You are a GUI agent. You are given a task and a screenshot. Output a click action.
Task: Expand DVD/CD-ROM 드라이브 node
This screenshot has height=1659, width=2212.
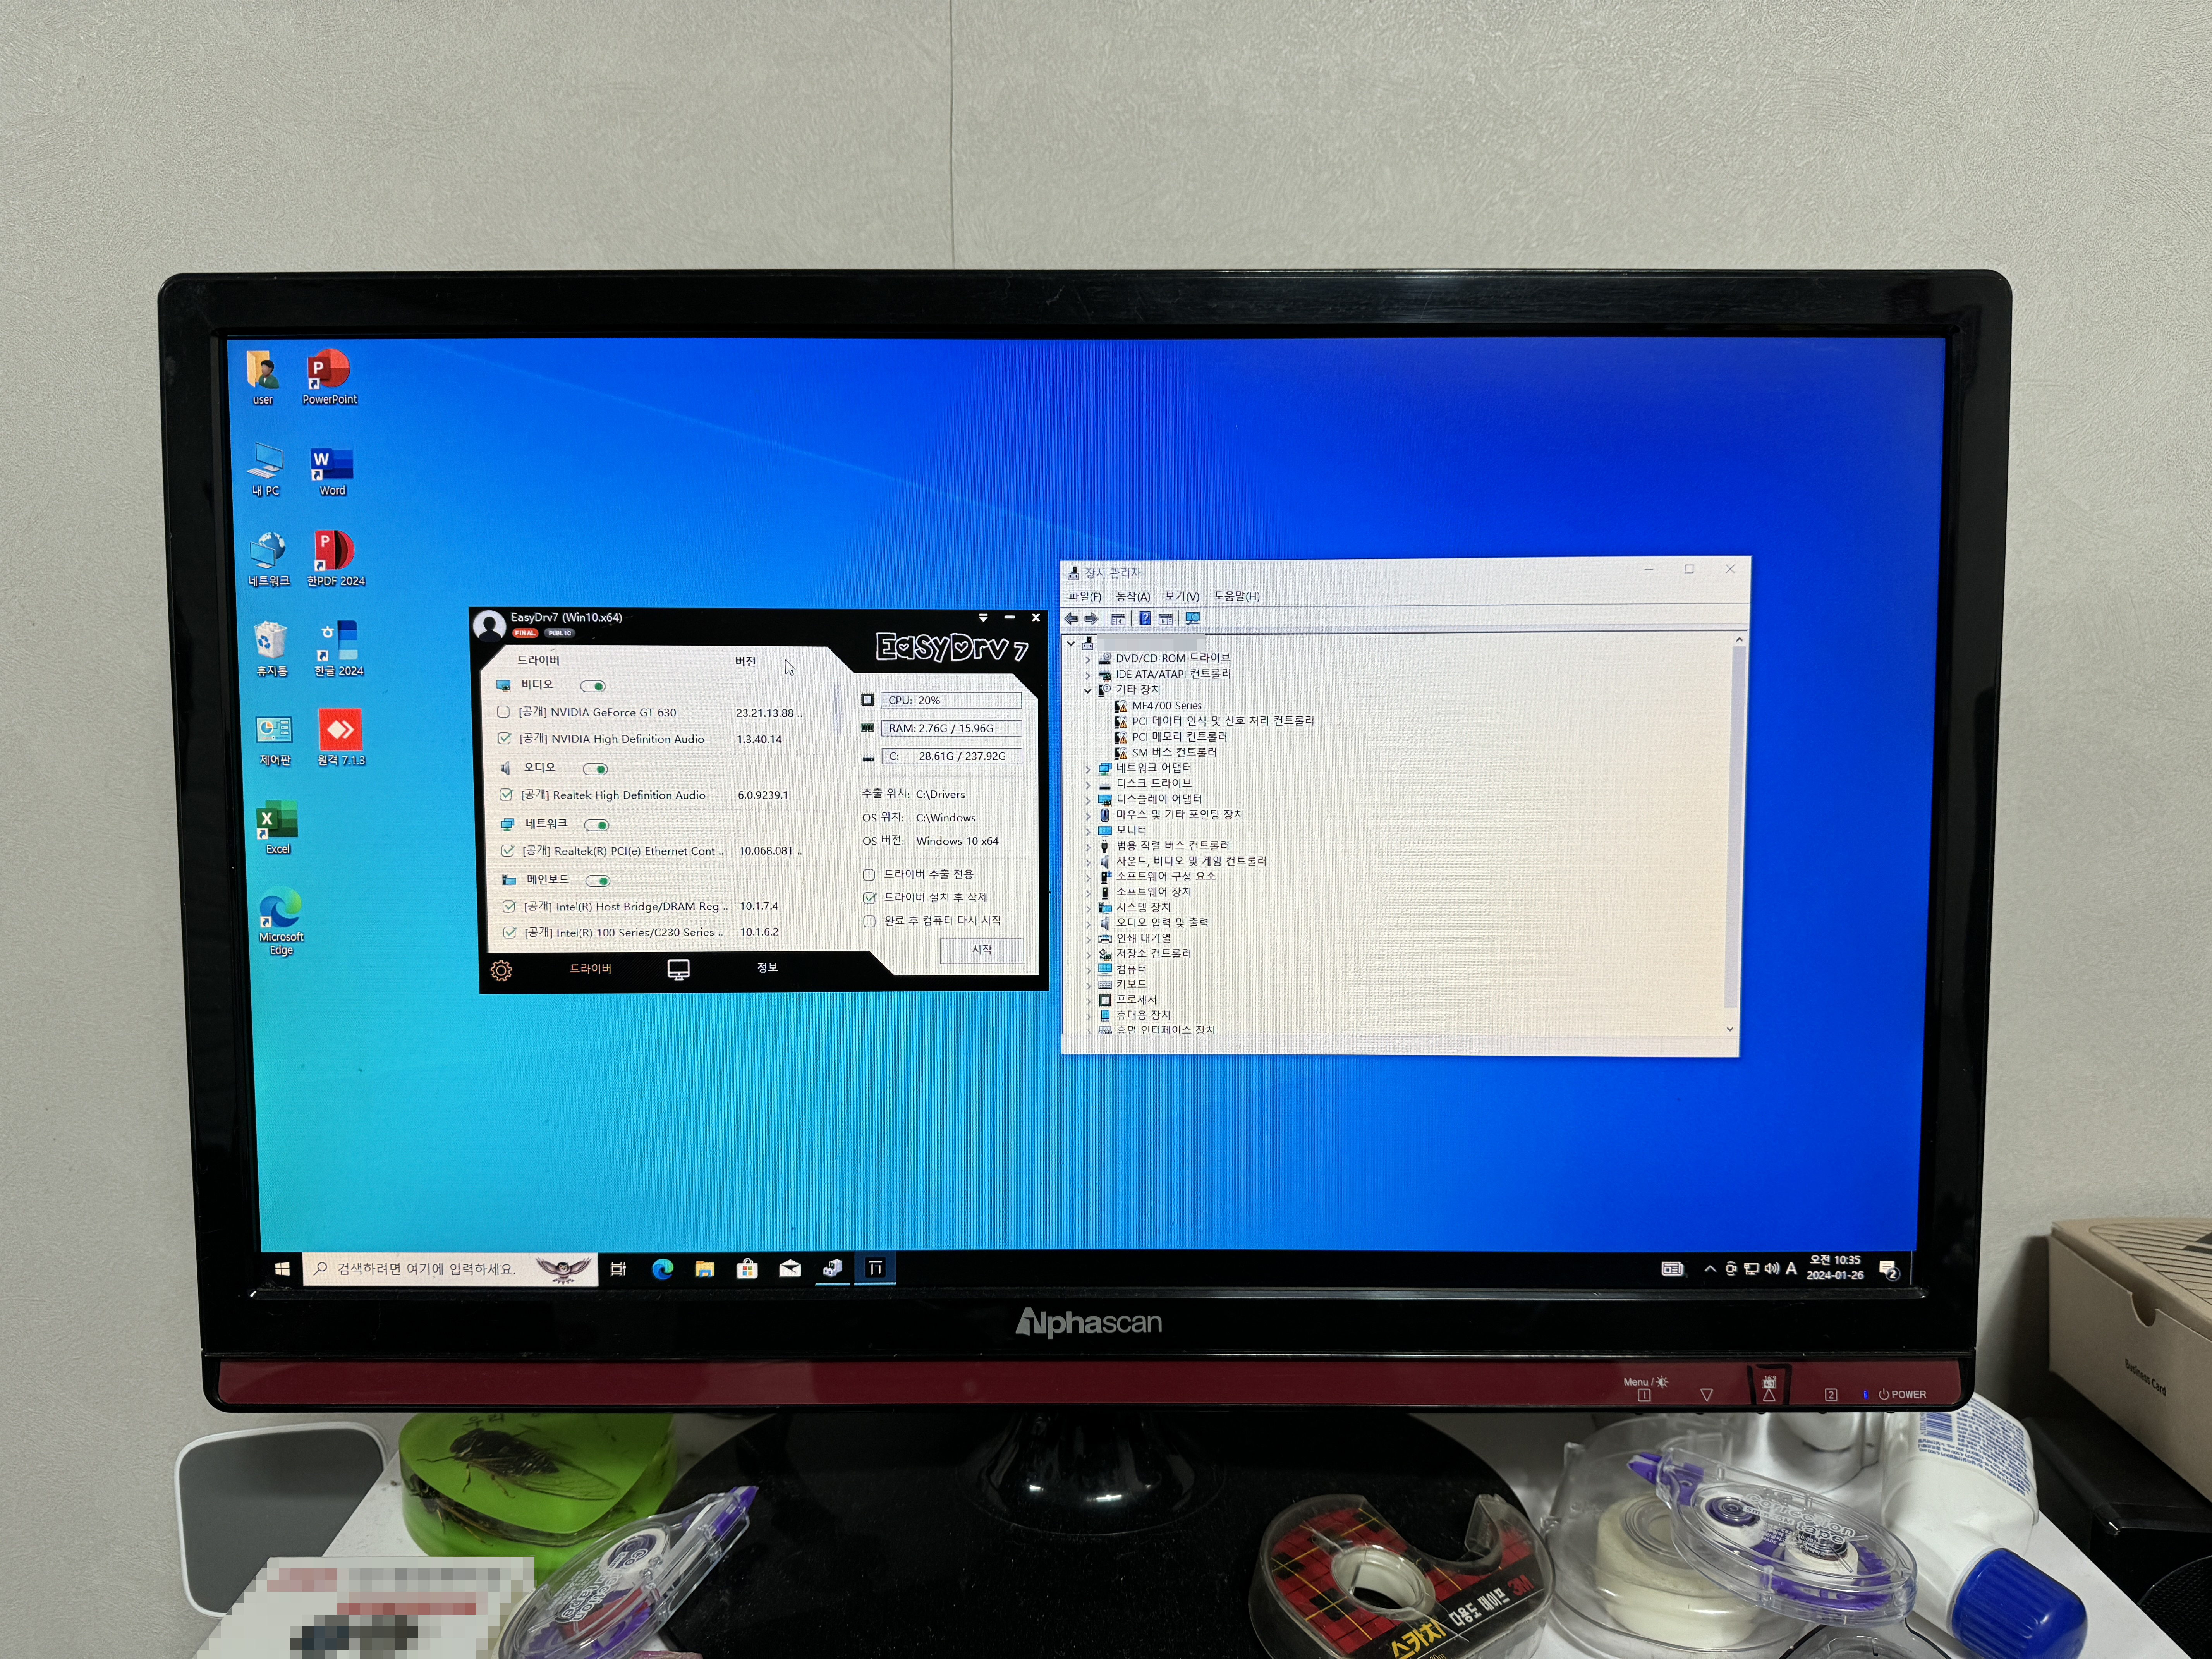[x=1088, y=659]
